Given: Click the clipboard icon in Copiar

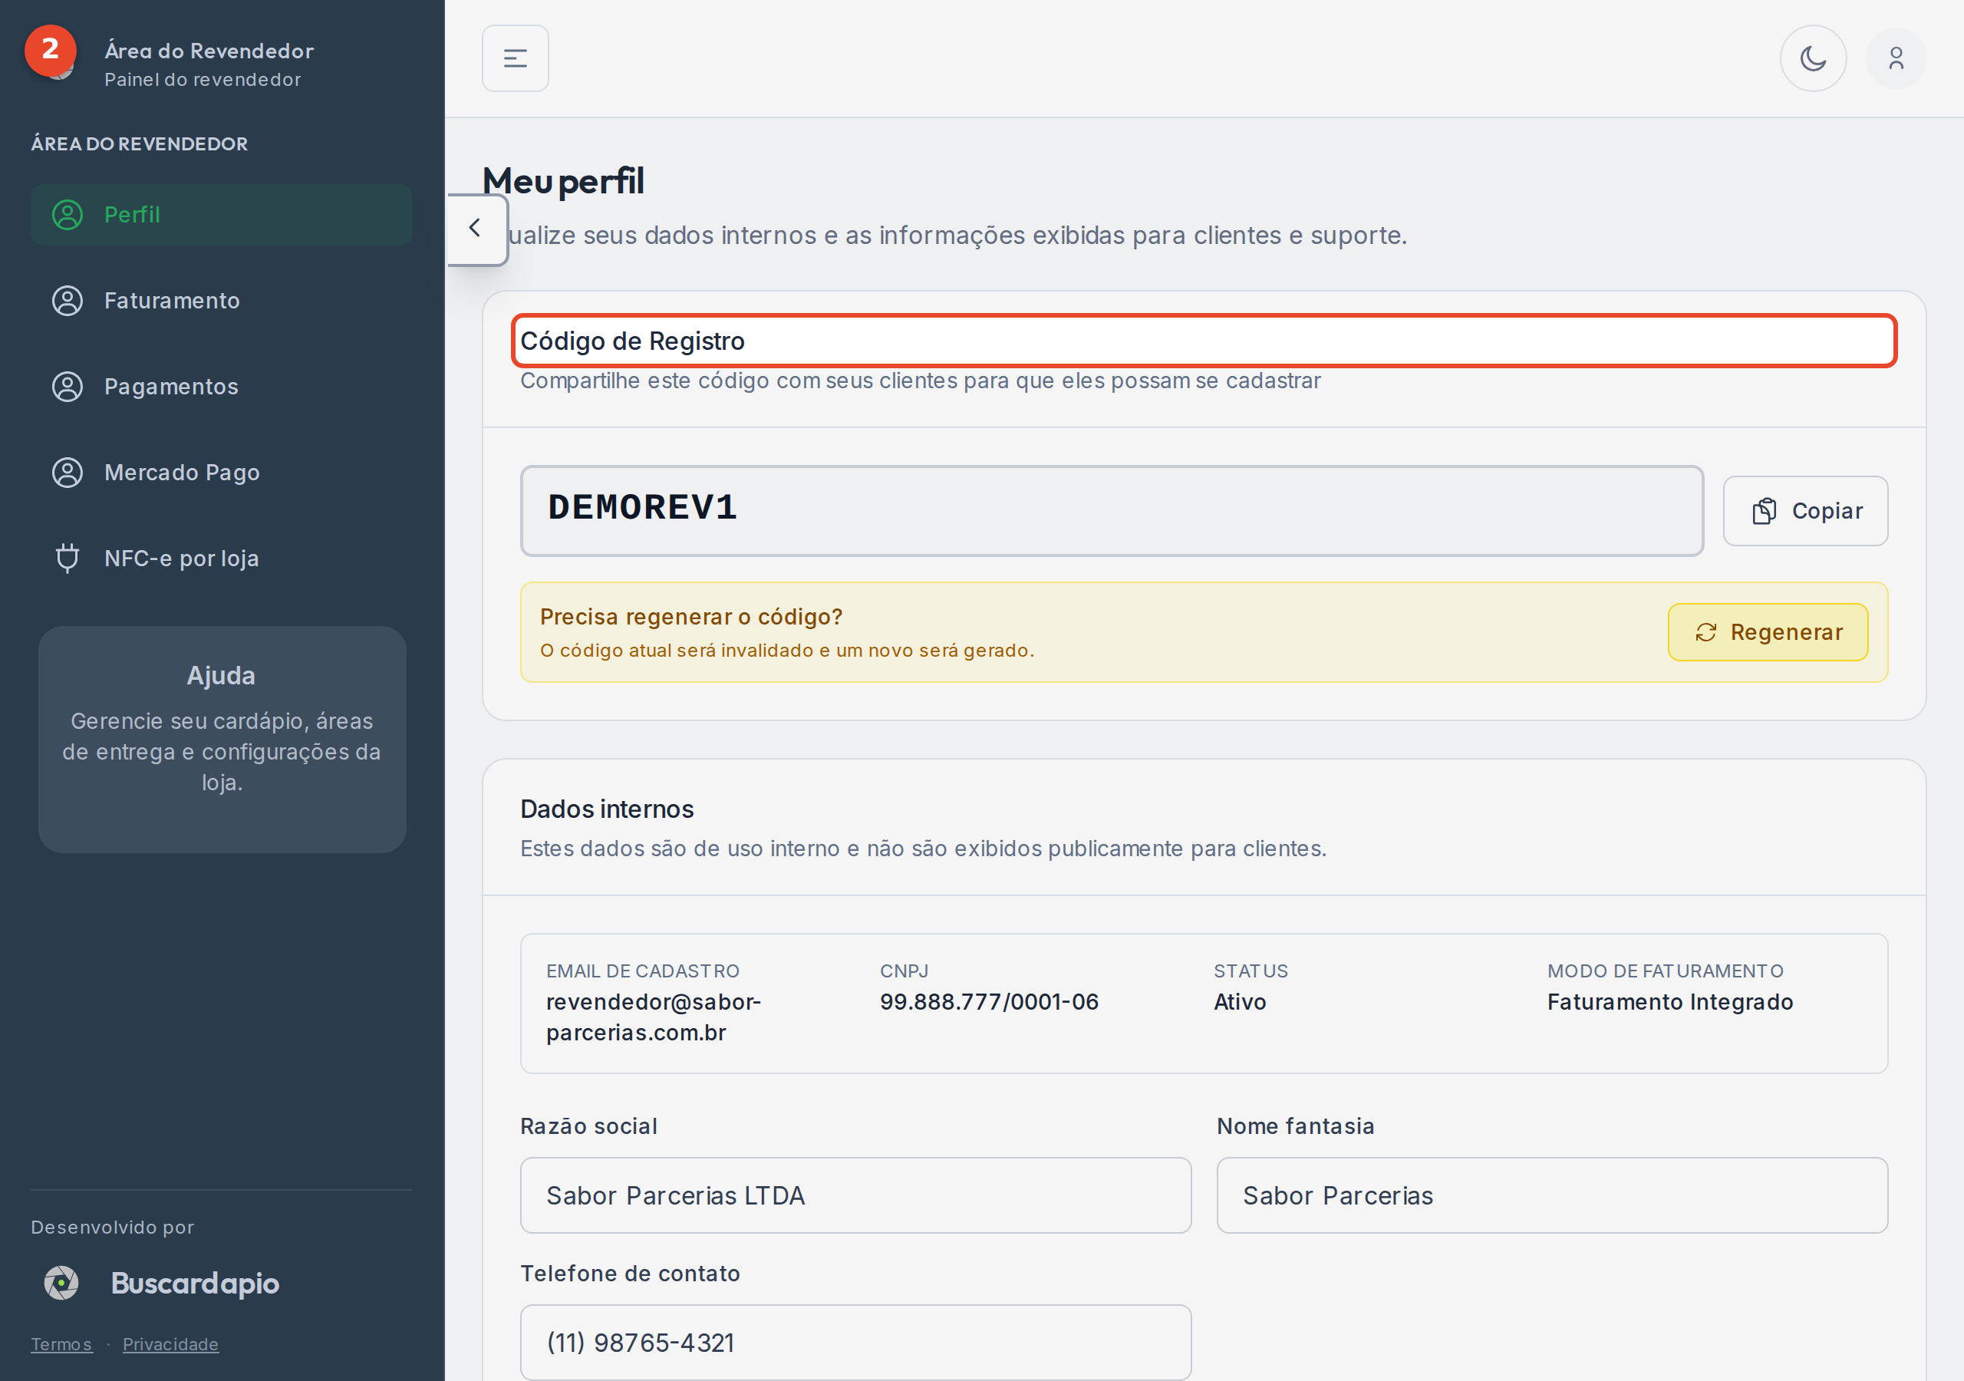Looking at the screenshot, I should pos(1764,511).
